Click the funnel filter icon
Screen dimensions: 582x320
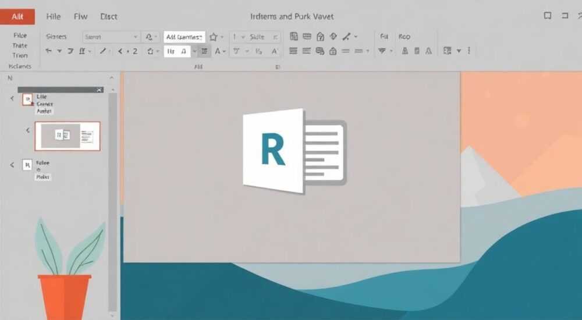[382, 51]
